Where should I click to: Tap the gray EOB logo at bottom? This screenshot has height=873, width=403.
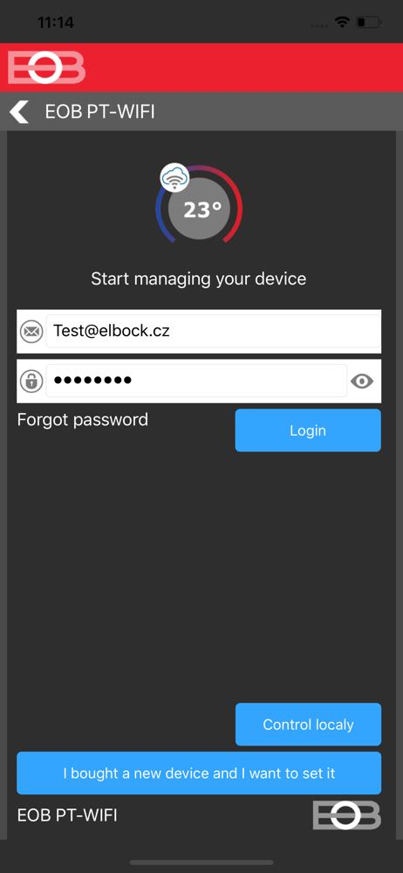coord(347,815)
